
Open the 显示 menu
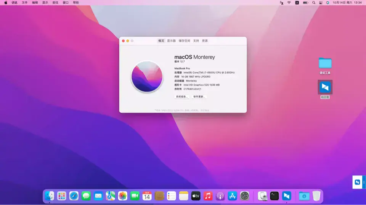point(45,3)
